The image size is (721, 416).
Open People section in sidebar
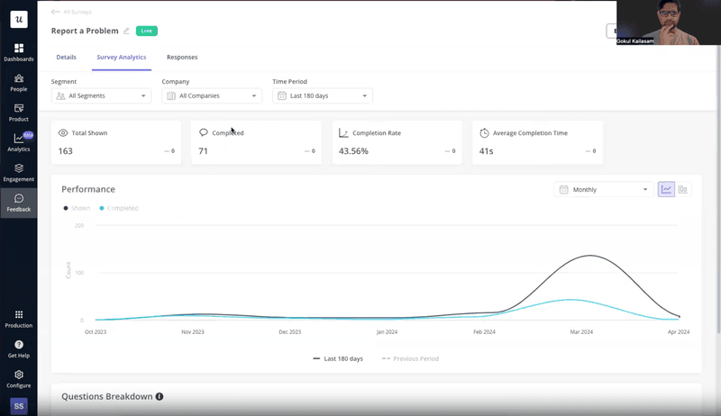pyautogui.click(x=19, y=83)
